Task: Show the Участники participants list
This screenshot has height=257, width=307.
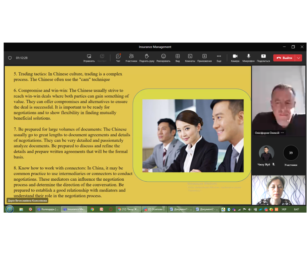Action: tap(131, 58)
